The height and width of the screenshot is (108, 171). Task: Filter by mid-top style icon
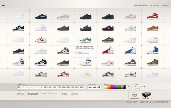coord(94,87)
